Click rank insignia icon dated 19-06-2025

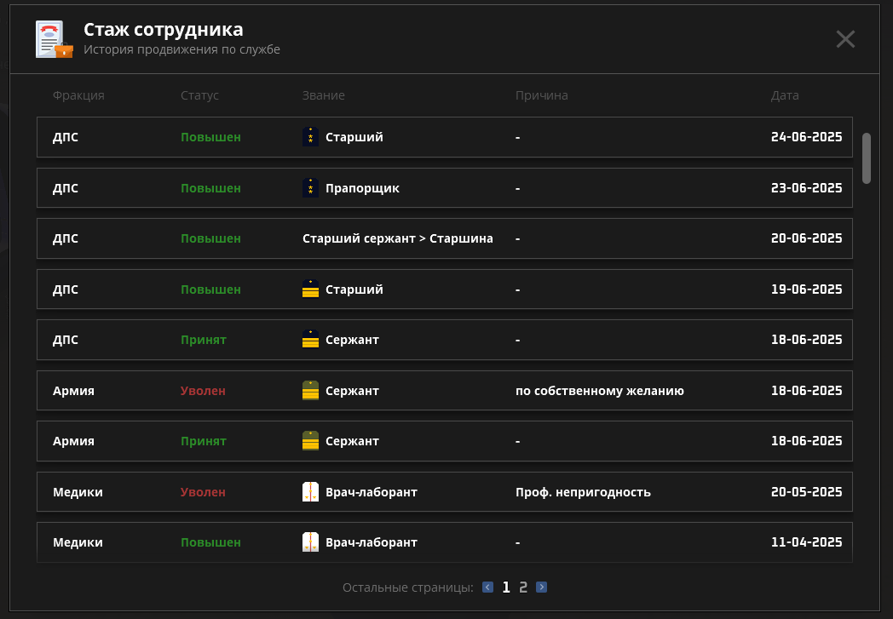tap(311, 289)
